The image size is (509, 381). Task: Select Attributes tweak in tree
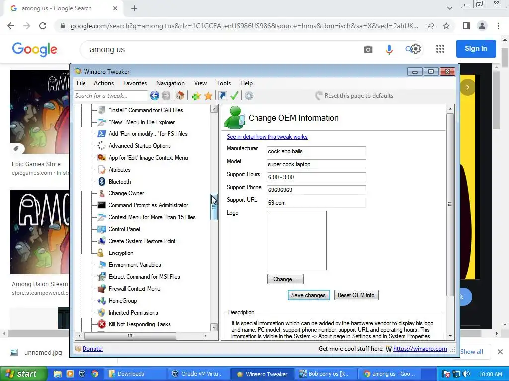point(119,170)
